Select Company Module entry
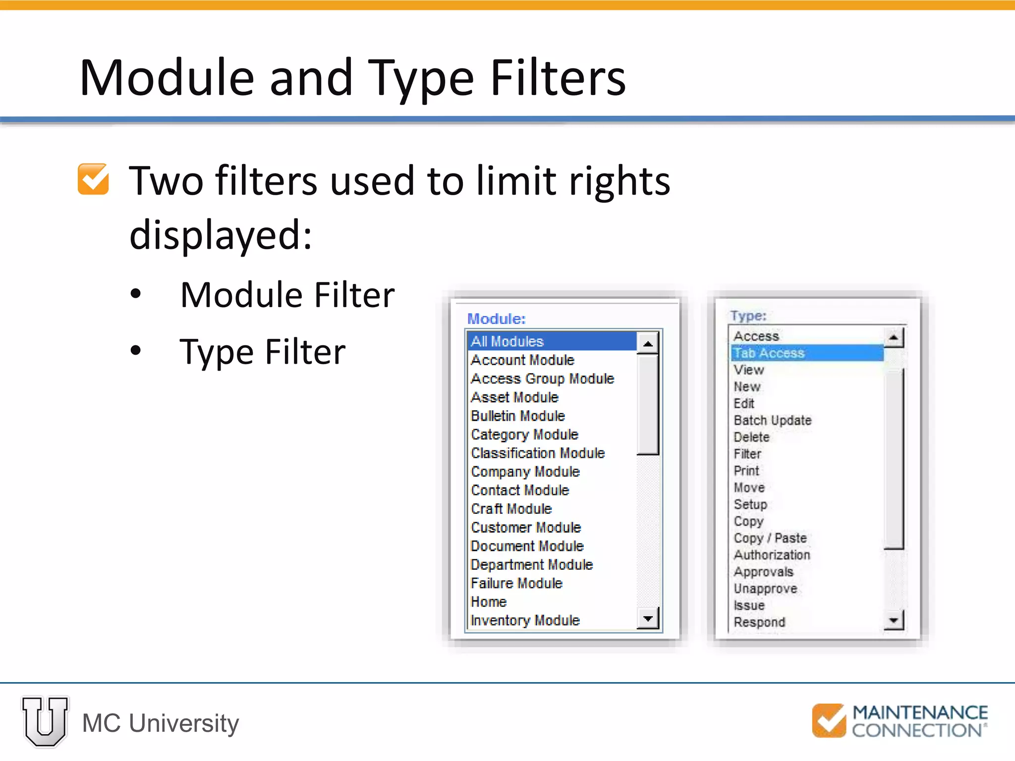The image size is (1015, 761). tap(552, 472)
